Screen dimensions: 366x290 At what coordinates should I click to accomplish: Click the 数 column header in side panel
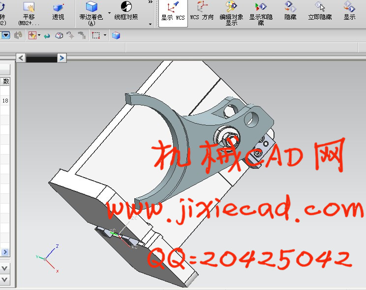6,81
